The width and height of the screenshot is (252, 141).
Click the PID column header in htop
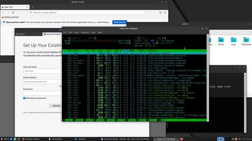(69, 51)
